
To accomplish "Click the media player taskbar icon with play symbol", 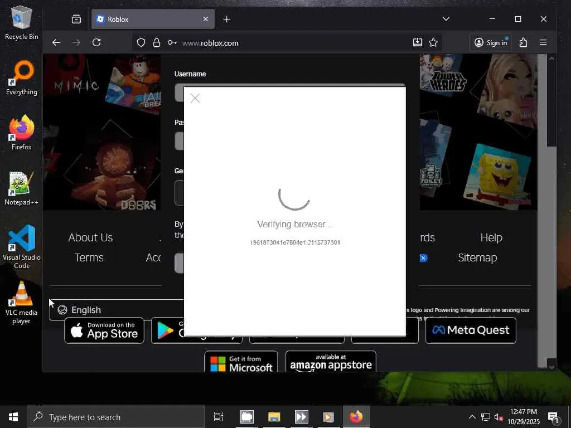I will coord(328,417).
